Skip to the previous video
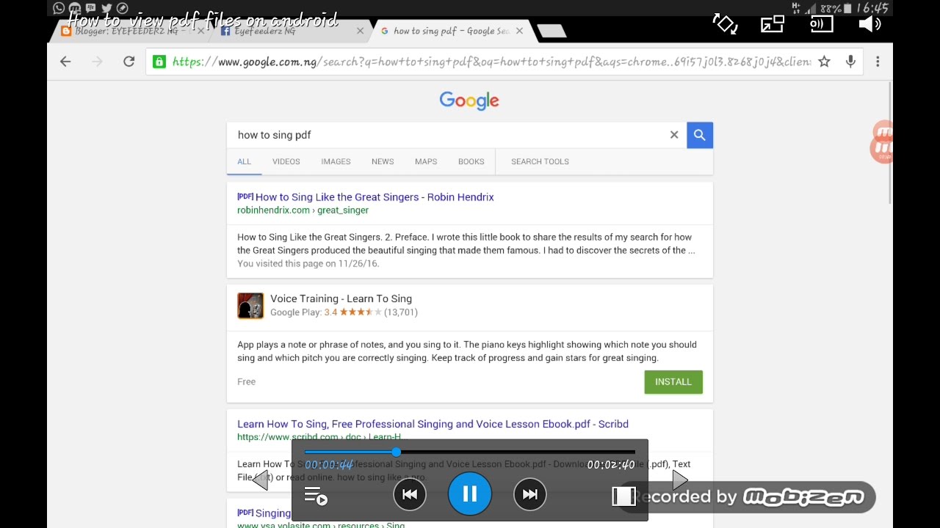The height and width of the screenshot is (528, 940). [x=410, y=494]
